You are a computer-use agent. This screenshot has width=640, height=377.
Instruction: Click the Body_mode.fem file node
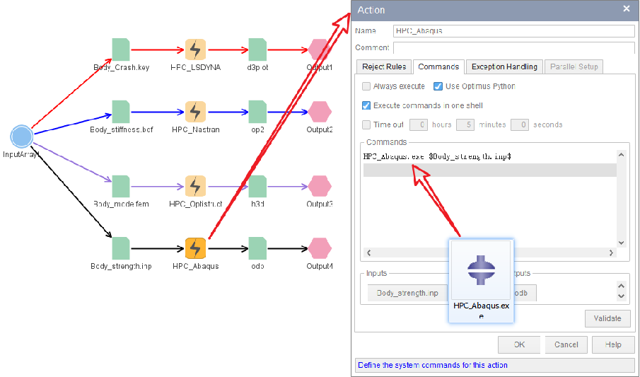point(121,186)
